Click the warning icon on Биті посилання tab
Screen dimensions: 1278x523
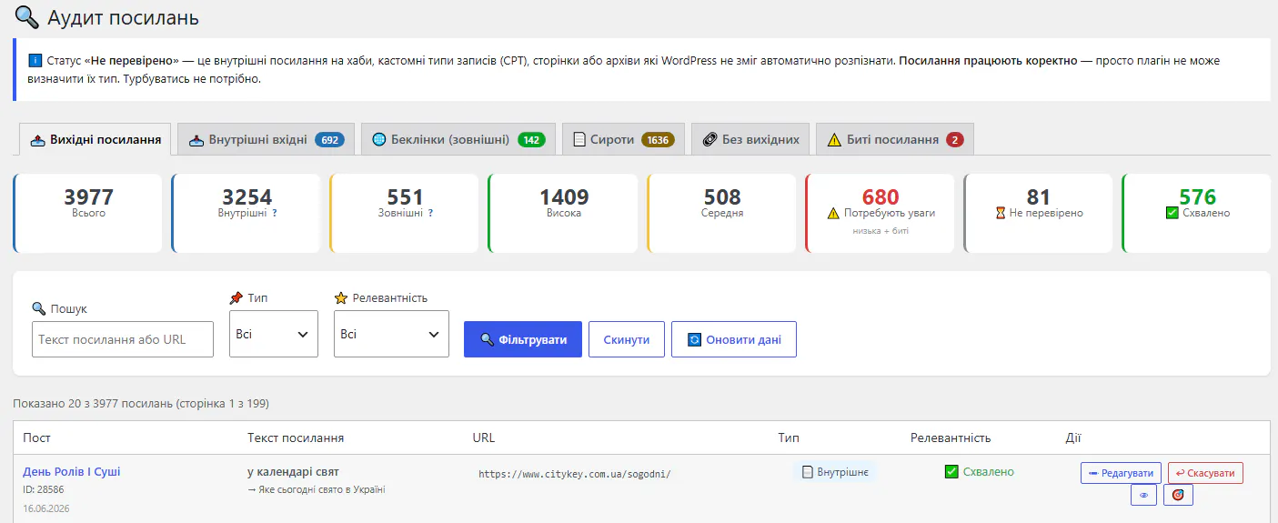pyautogui.click(x=834, y=140)
